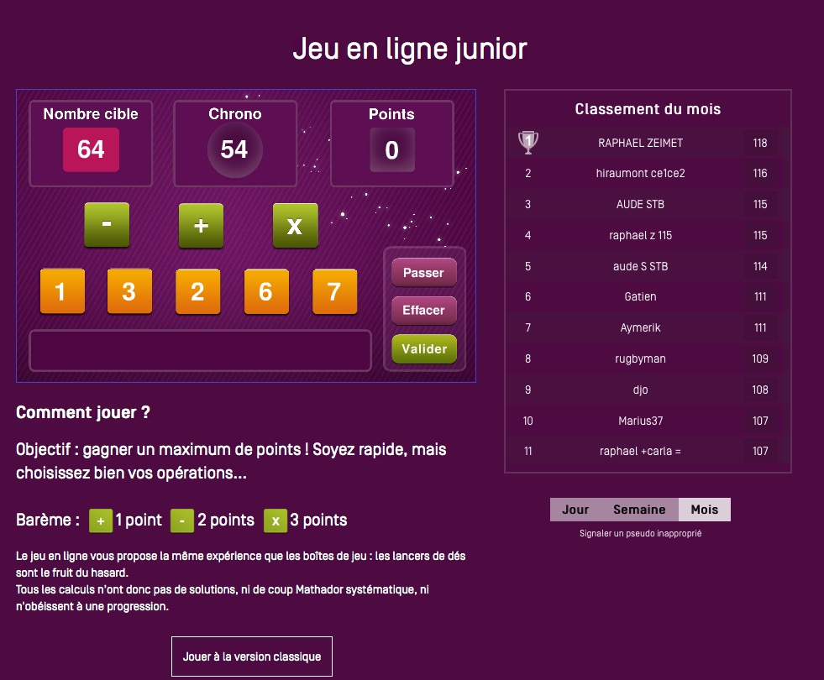Show the Mois ranking tab
The image size is (824, 680).
coord(705,510)
